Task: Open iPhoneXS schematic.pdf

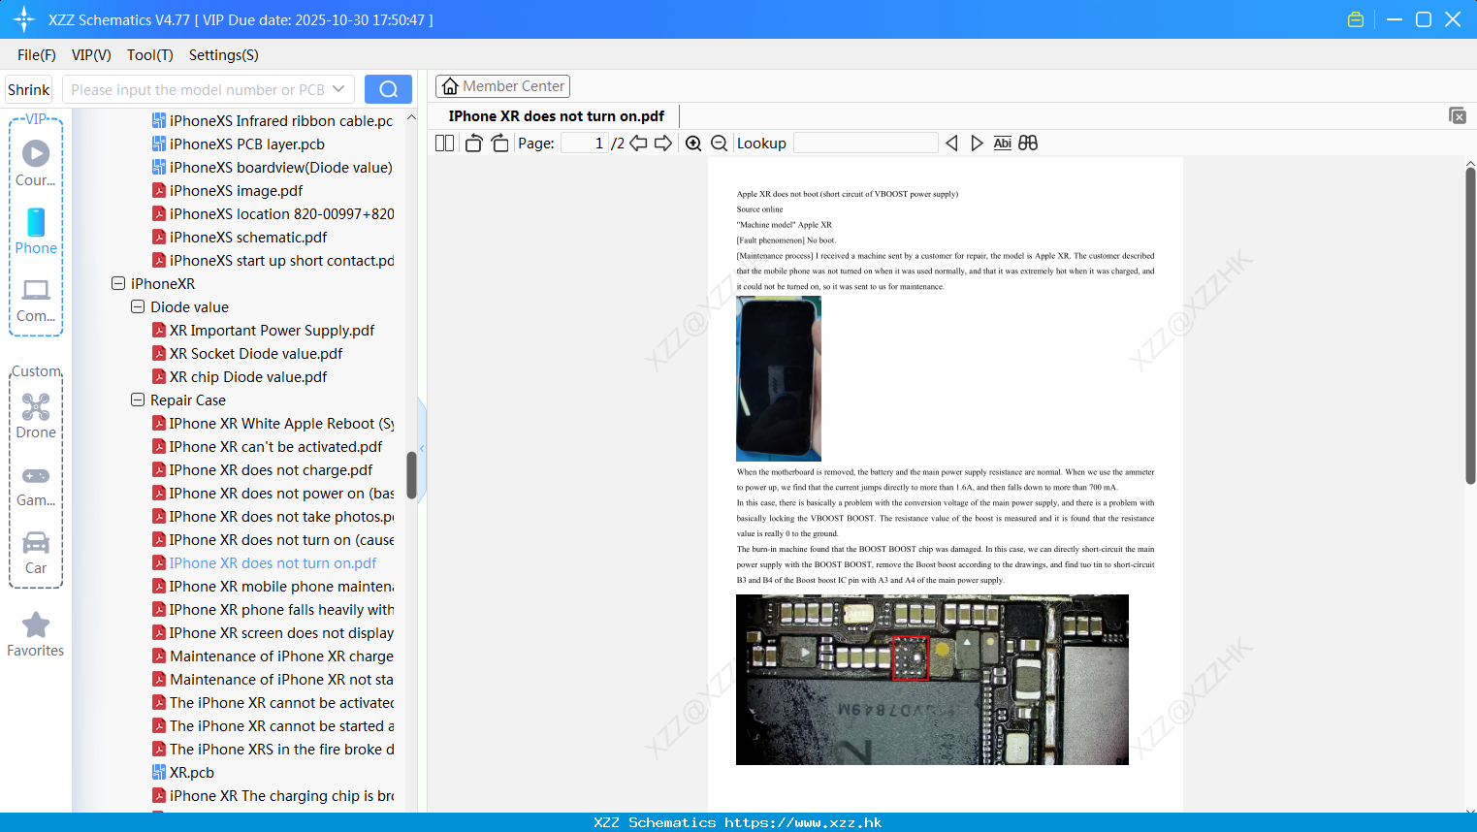Action: tap(240, 237)
